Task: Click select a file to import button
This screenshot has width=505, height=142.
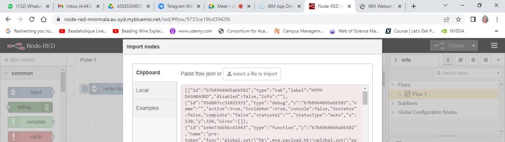Action: [252, 74]
